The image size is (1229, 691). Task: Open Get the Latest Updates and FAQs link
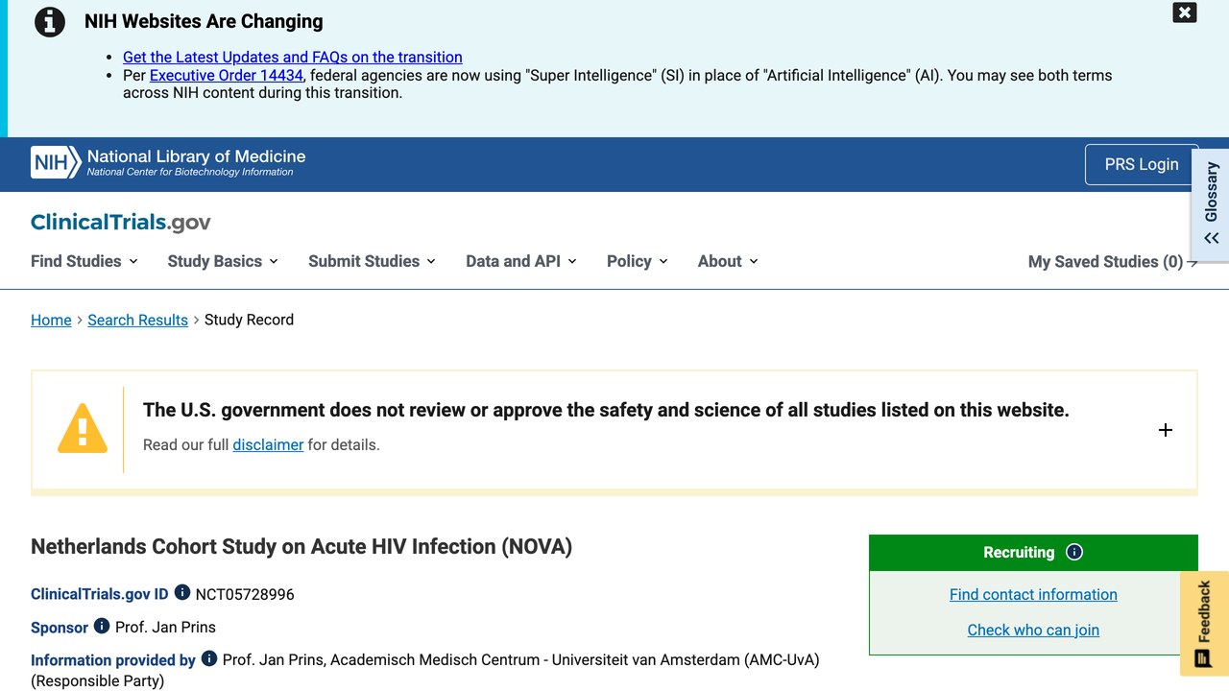click(293, 58)
